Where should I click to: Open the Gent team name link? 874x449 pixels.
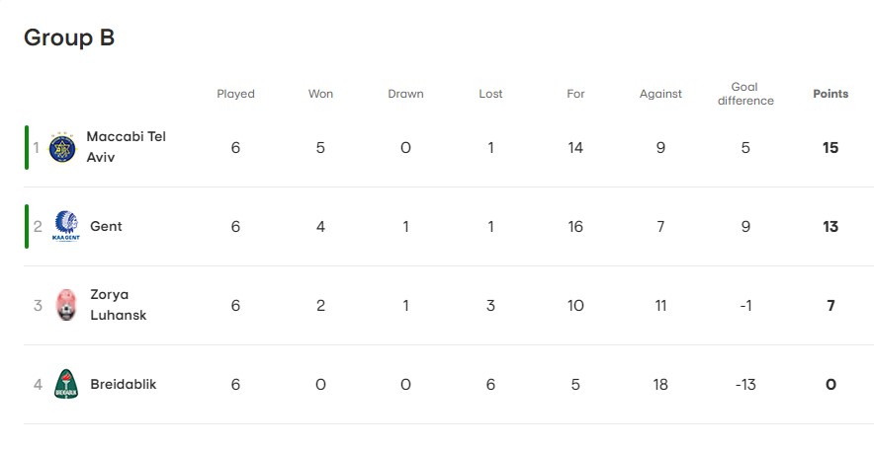tap(106, 226)
